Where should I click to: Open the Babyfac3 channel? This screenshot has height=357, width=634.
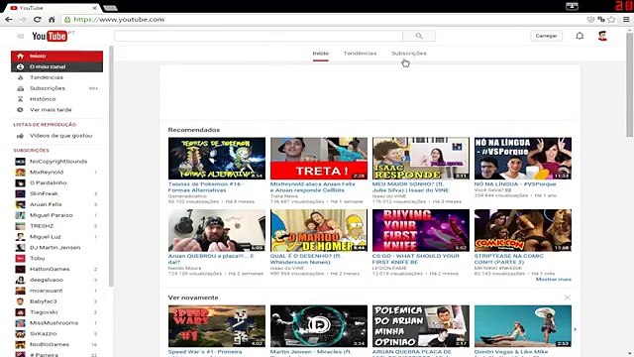(x=57, y=301)
